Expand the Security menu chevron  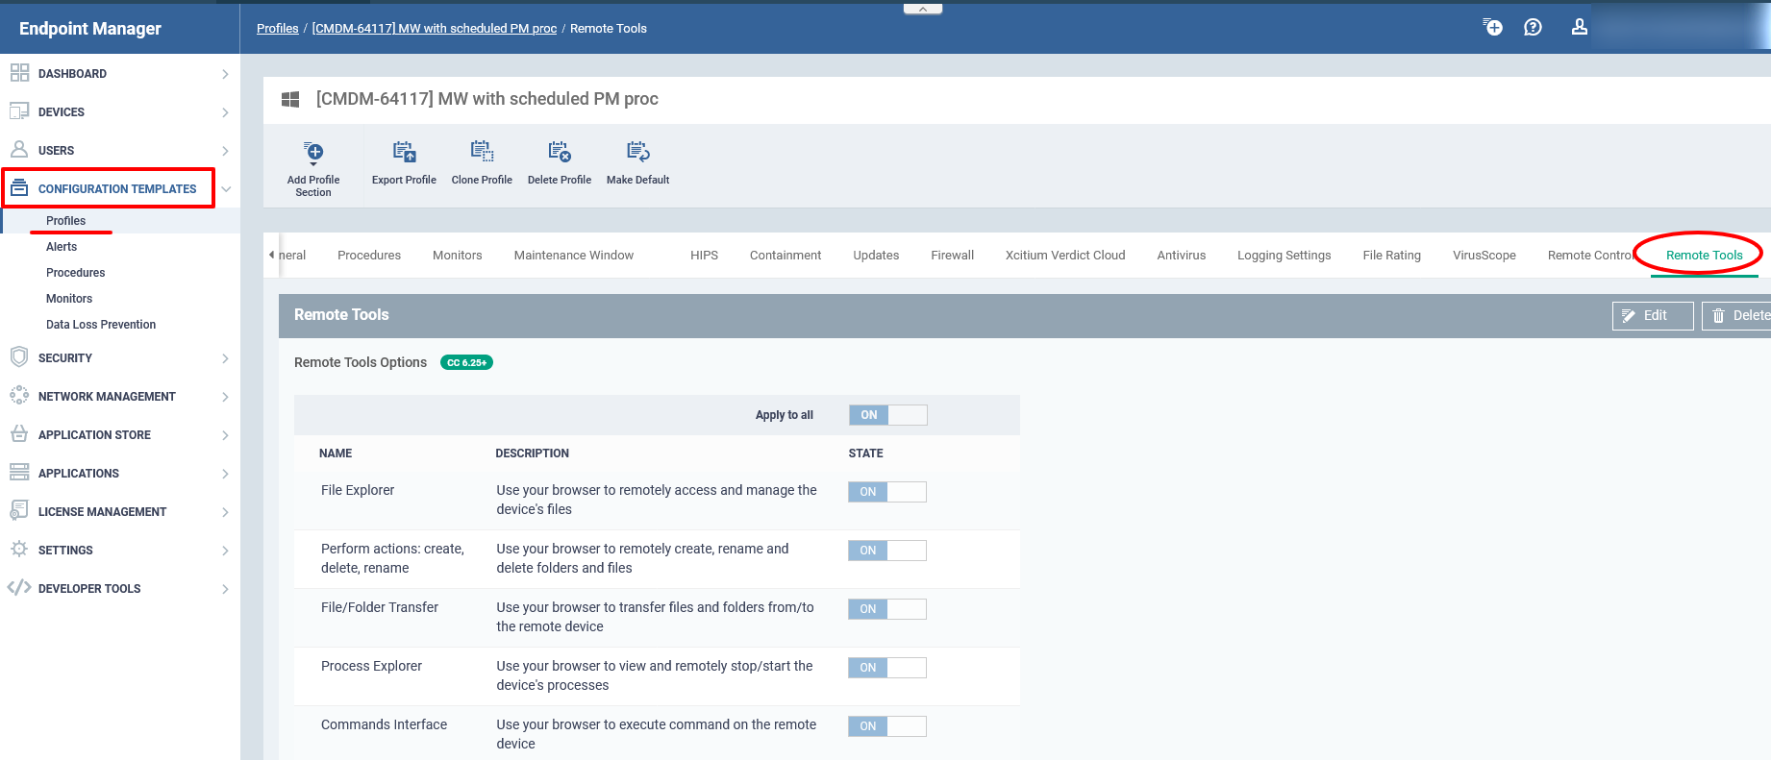[225, 358]
